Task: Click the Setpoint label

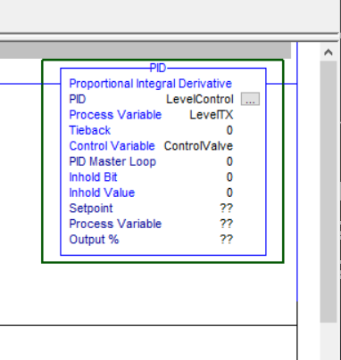Action: [x=91, y=209]
